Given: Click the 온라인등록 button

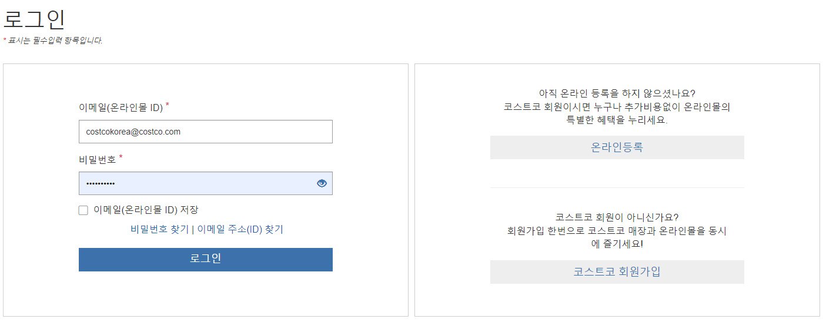Looking at the screenshot, I should (617, 147).
